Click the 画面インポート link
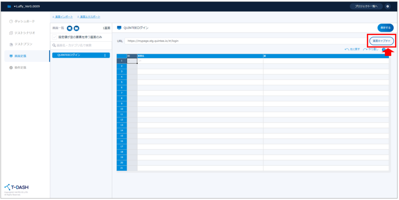399x200 pixels. click(62, 17)
